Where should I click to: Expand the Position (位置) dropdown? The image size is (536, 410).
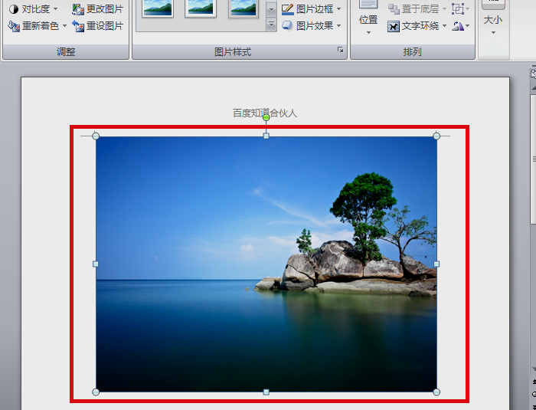pyautogui.click(x=368, y=25)
